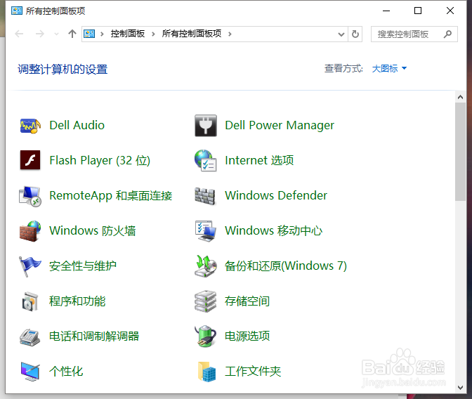The width and height of the screenshot is (472, 399).
Task: Open the recent locations dropdown arrow
Action: 56,34
